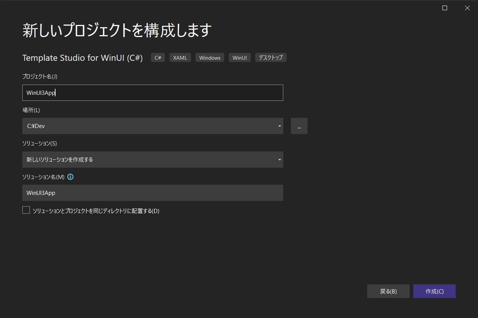Click the solution name info icon
The width and height of the screenshot is (478, 318).
tap(70, 177)
